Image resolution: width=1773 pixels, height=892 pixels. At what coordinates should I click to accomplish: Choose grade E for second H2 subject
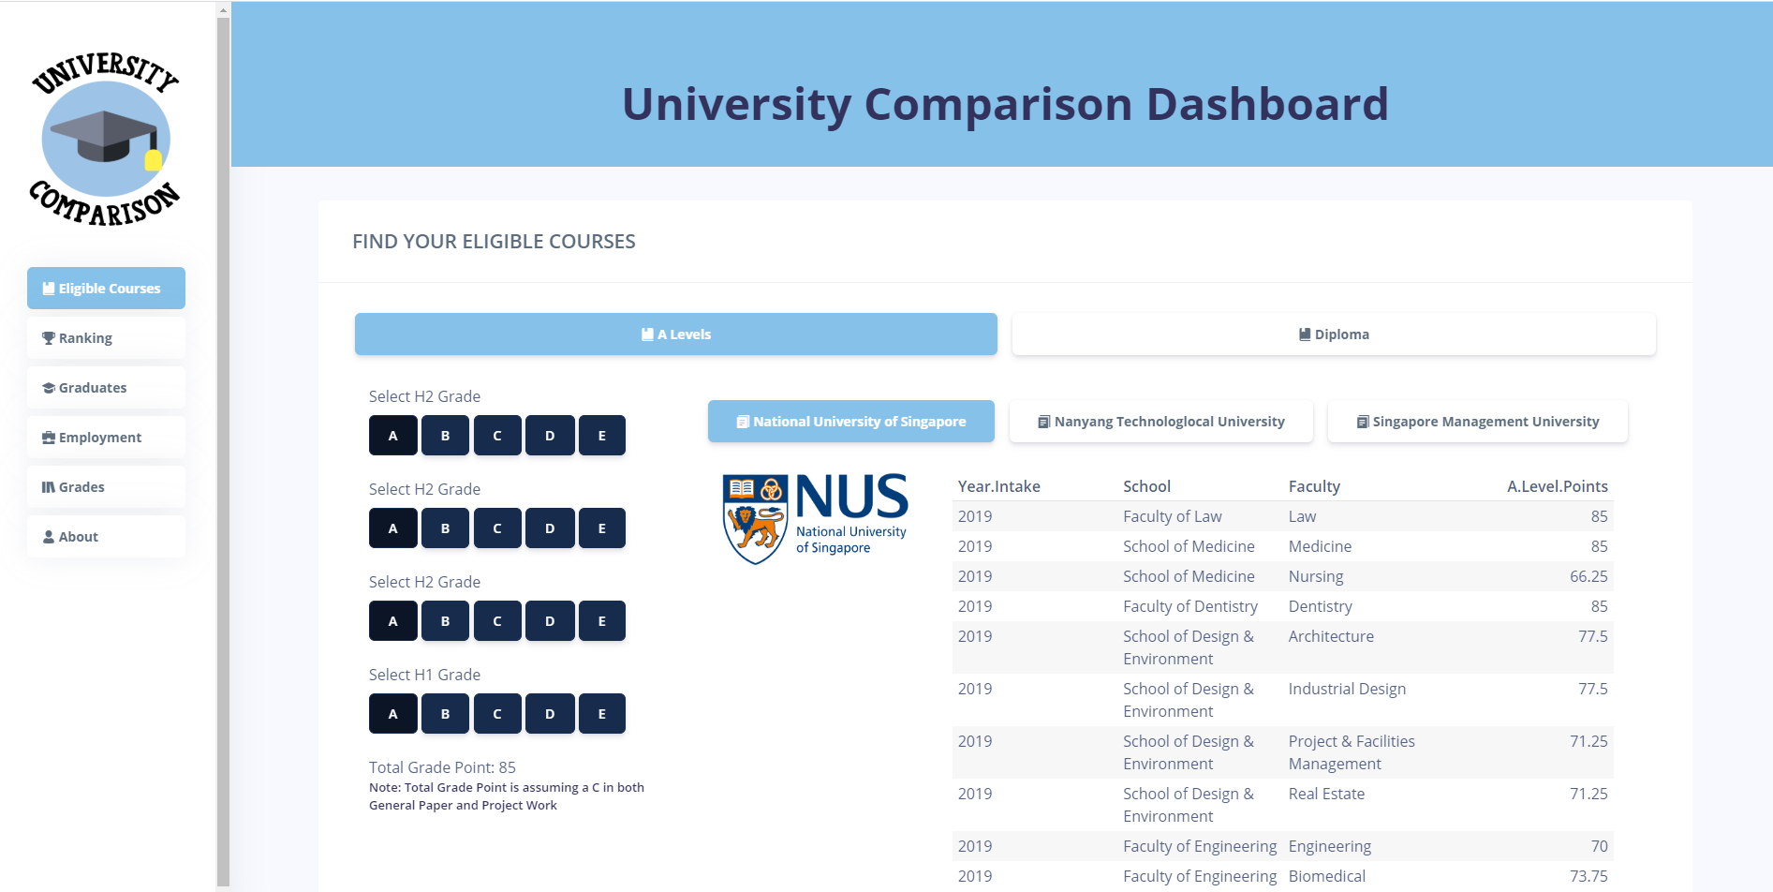pyautogui.click(x=602, y=528)
